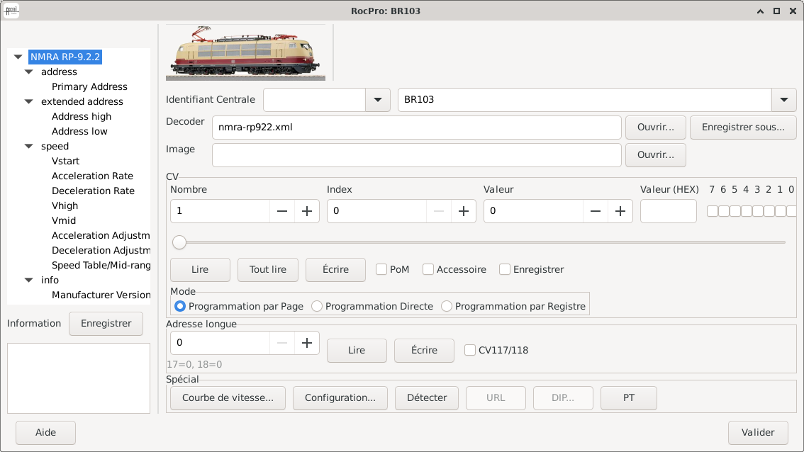The image size is (804, 452).
Task: Open Courbe de vitesse dialog
Action: coord(228,397)
